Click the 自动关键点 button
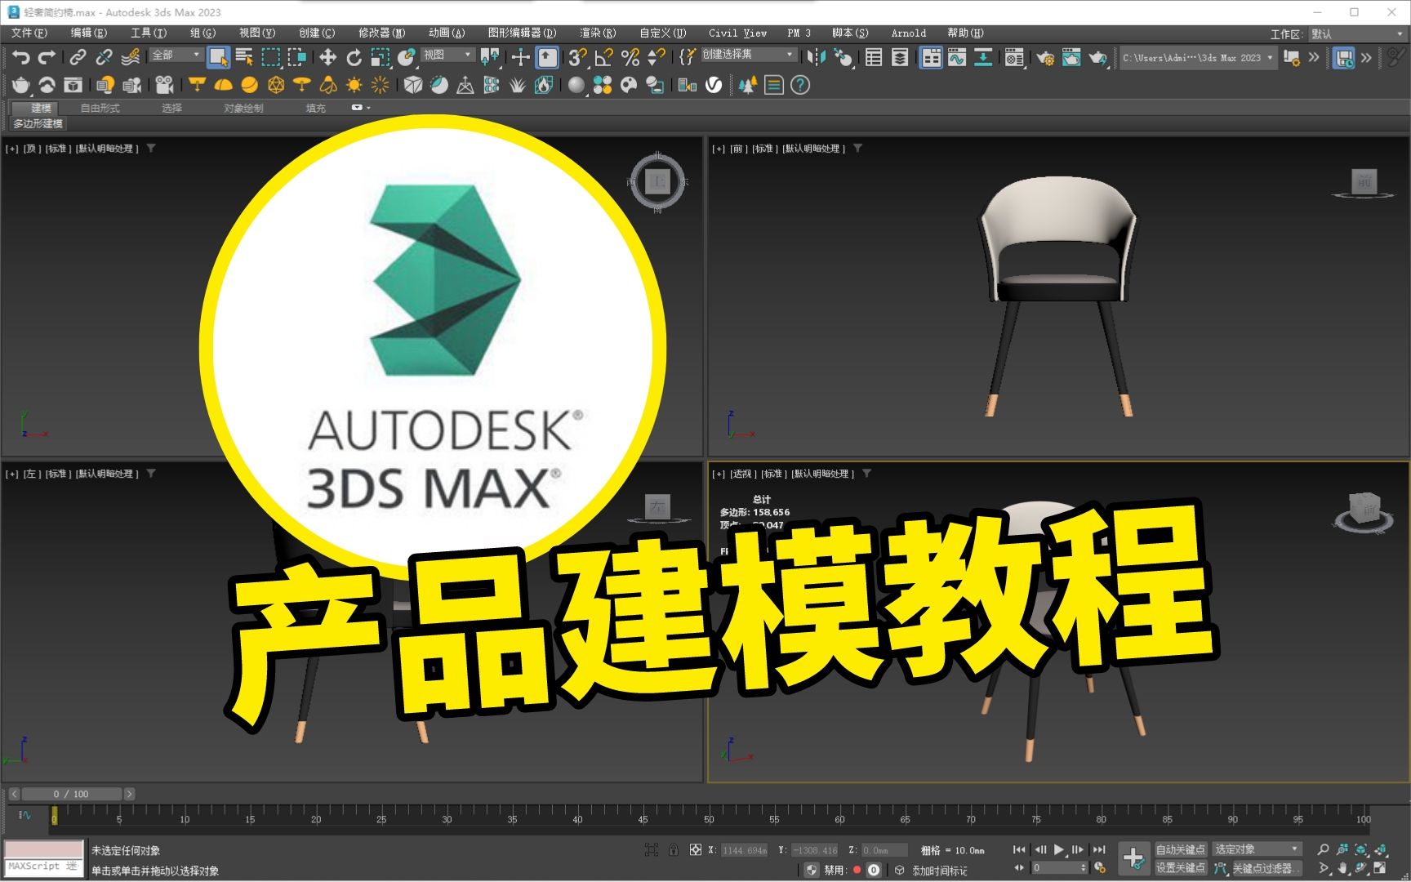Screen dimensions: 1411x882 (1180, 849)
